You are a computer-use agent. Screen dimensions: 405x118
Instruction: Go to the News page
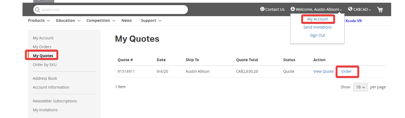pos(127,20)
